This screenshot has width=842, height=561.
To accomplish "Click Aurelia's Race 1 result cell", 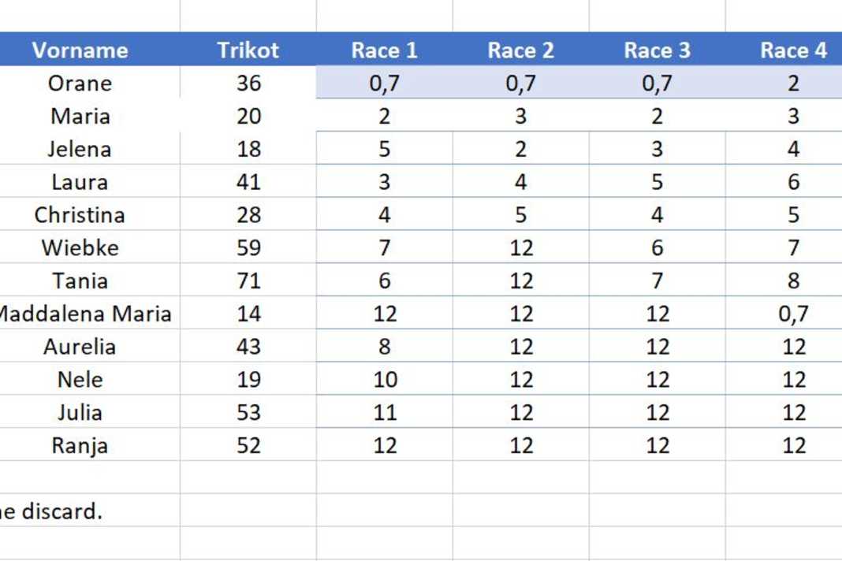I will pyautogui.click(x=384, y=347).
